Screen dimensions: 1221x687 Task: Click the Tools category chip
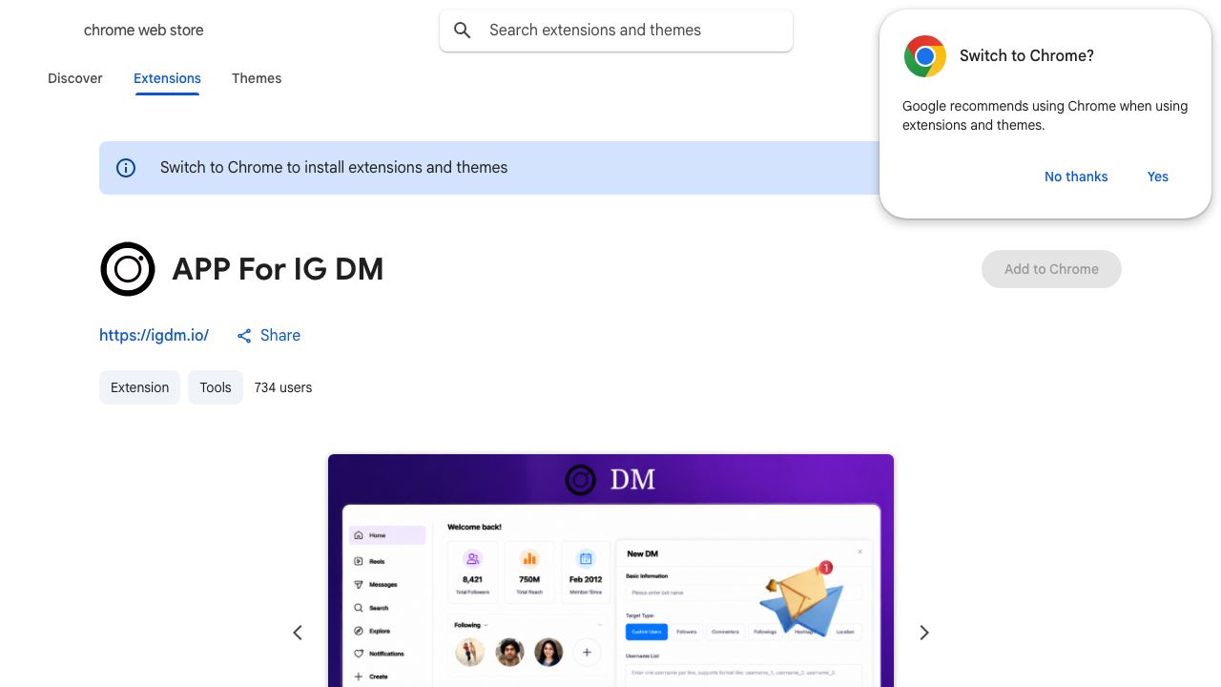[216, 387]
